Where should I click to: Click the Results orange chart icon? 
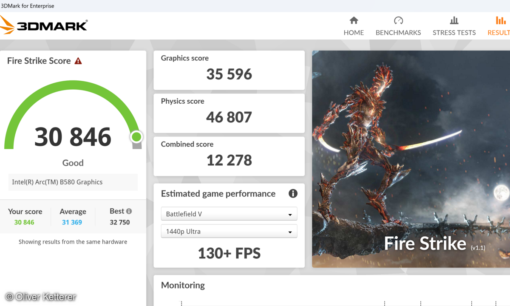[501, 20]
